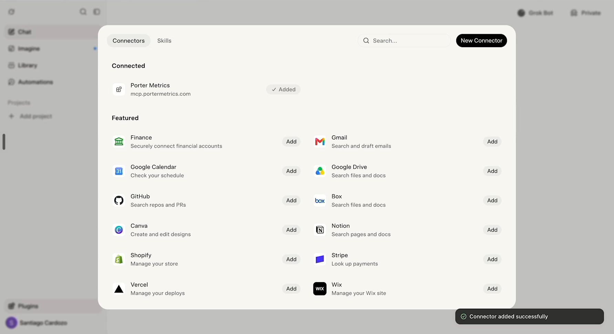The height and width of the screenshot is (334, 614).
Task: Click the Grok logo at top left
Action: (11, 12)
